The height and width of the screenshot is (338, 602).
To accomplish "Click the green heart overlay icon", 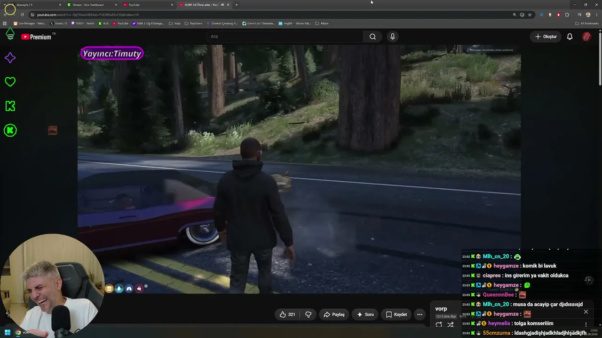I will (x=10, y=82).
